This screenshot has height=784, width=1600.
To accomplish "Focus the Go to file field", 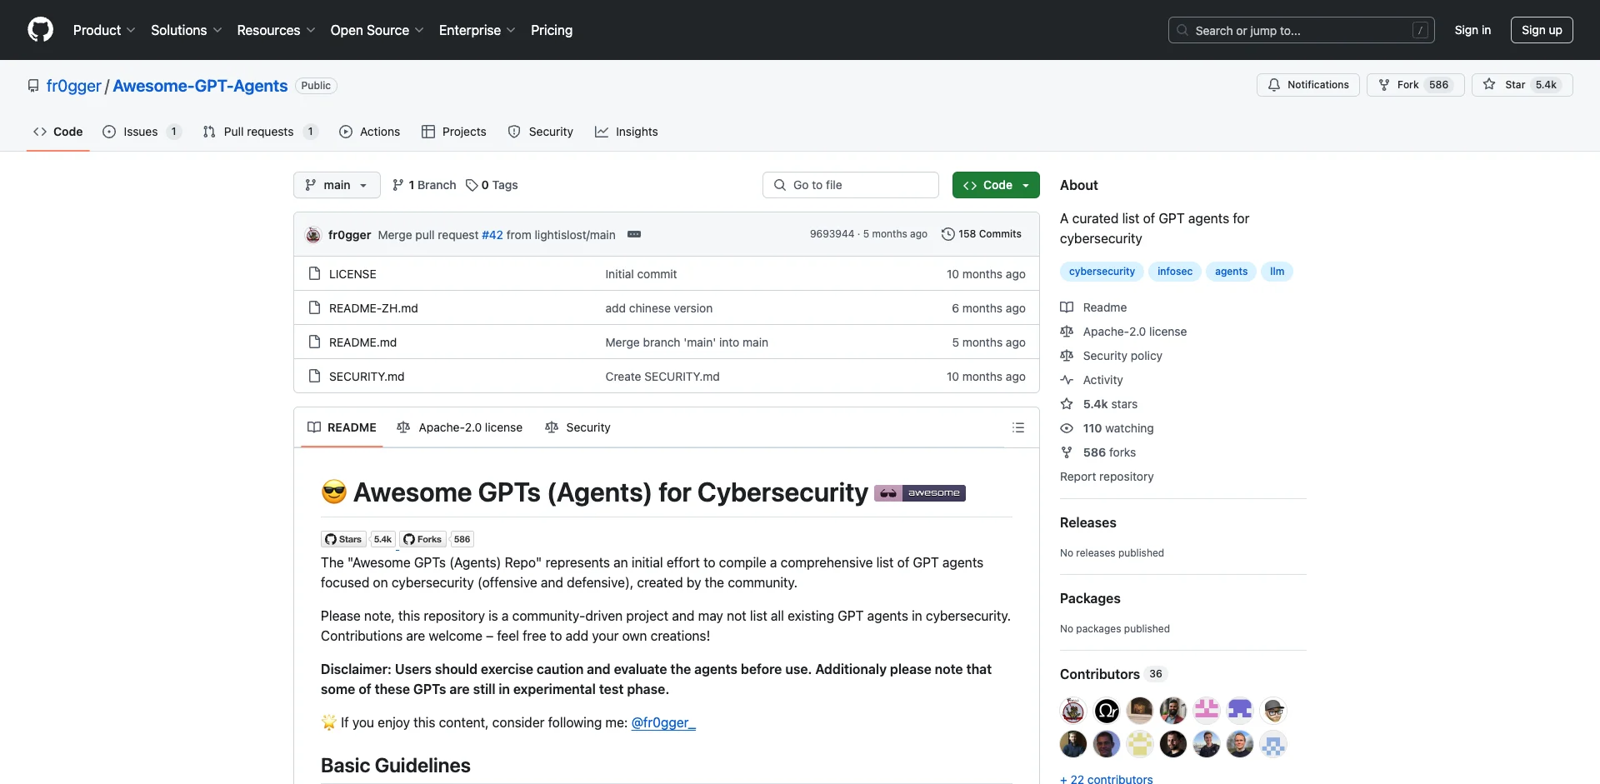I will [851, 185].
